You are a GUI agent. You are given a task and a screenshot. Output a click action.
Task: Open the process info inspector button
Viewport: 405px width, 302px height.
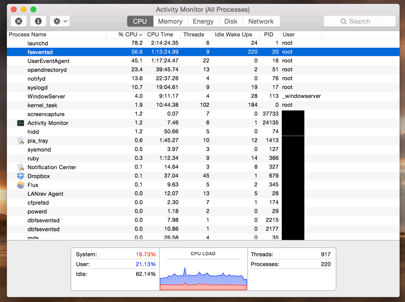coord(38,21)
